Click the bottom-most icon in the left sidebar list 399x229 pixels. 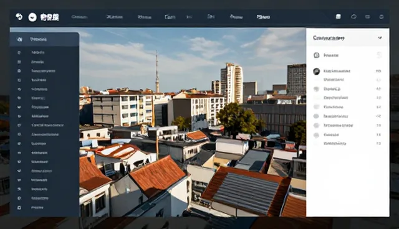pyautogui.click(x=19, y=208)
